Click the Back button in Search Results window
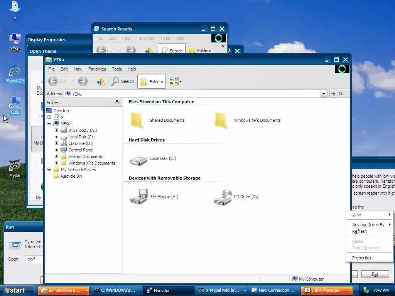Image resolution: width=395 pixels, height=296 pixels. (x=106, y=50)
